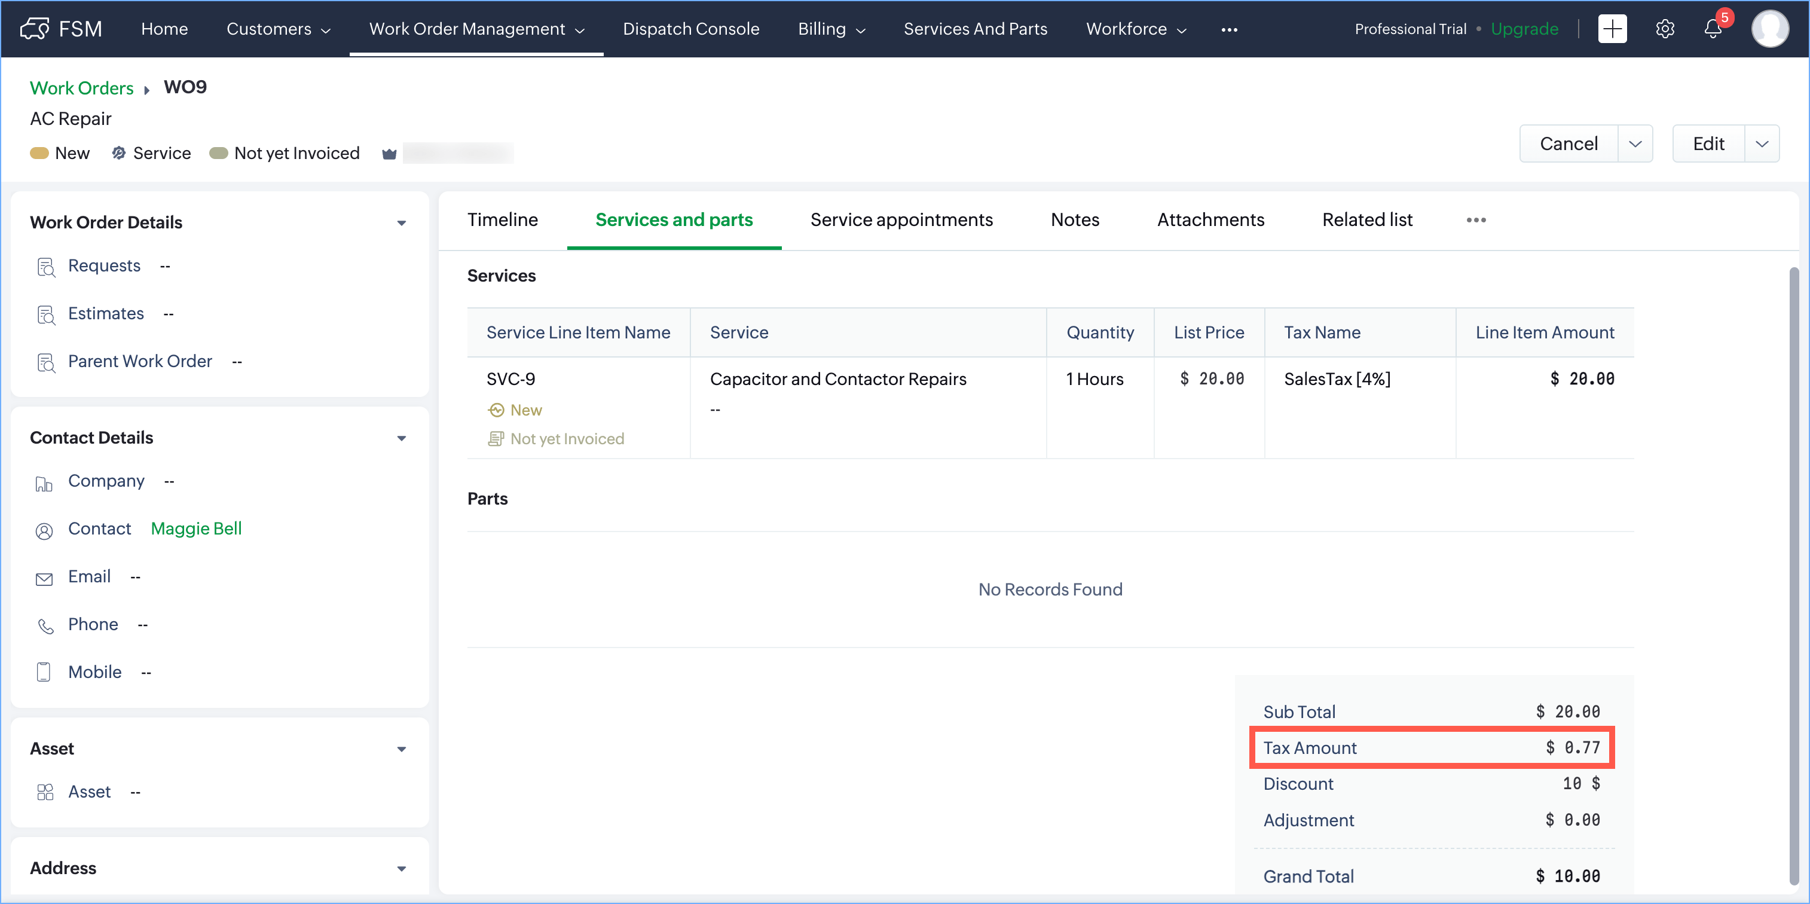The image size is (1810, 904).
Task: Click the Email envelope icon
Action: 44,579
